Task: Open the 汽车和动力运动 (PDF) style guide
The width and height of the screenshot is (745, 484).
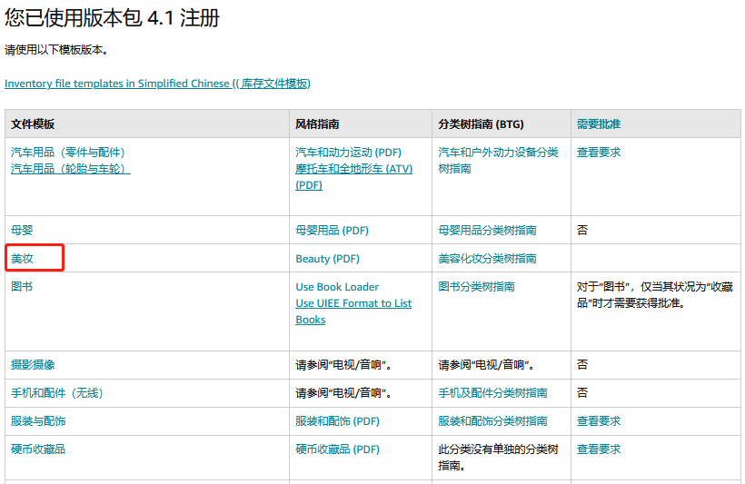Action: tap(348, 152)
